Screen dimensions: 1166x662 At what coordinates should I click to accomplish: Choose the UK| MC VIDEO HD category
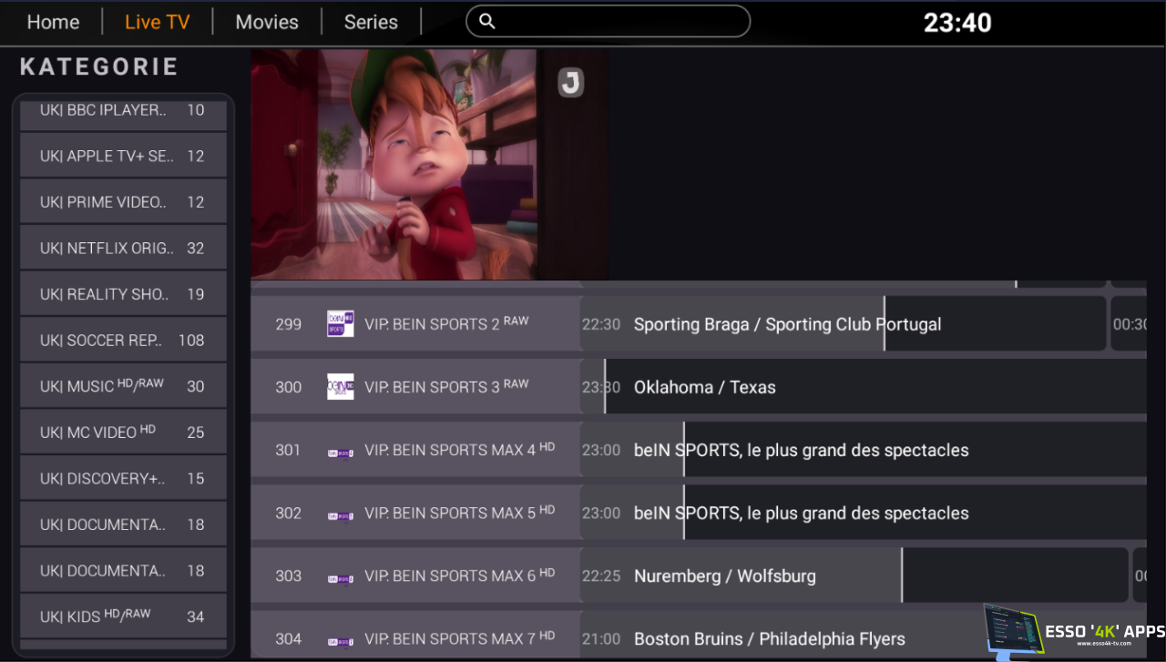coord(123,432)
